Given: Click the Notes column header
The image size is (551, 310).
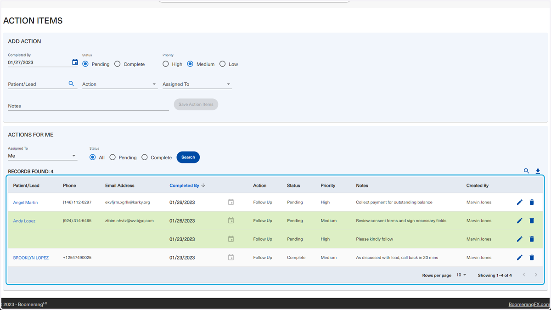Looking at the screenshot, I should [x=362, y=186].
